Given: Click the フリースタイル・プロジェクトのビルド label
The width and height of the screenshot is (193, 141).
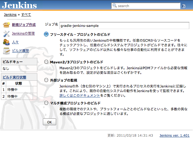Looking at the screenshot, I should click(80, 34).
